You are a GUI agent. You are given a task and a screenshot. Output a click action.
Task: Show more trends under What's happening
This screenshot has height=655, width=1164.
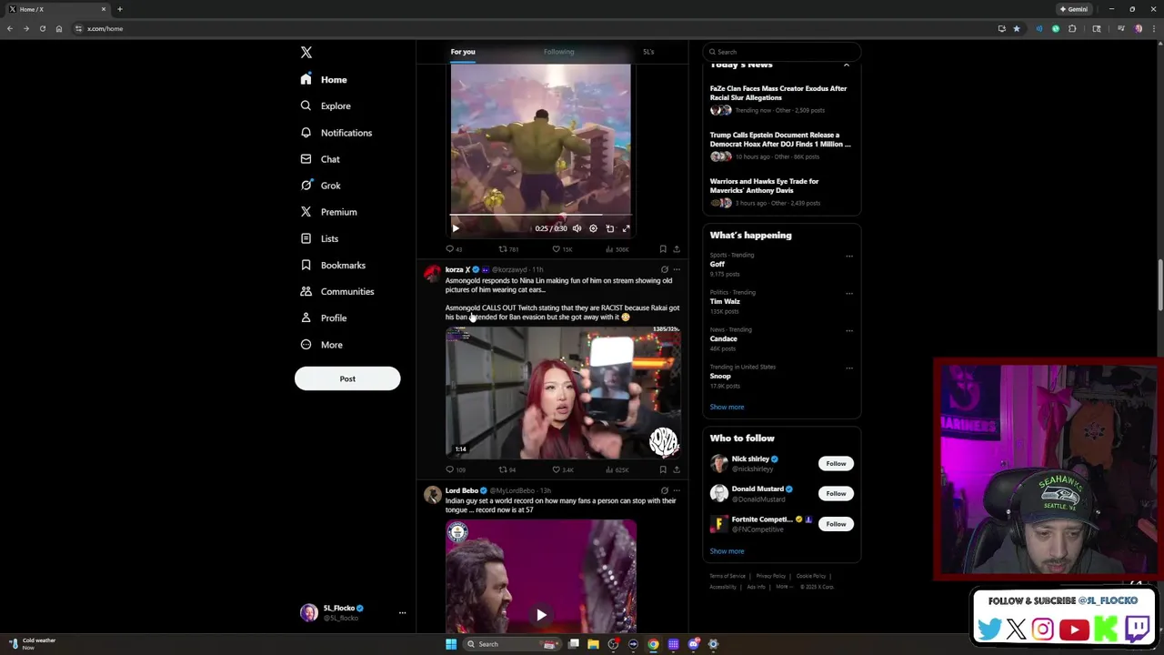coord(727,407)
